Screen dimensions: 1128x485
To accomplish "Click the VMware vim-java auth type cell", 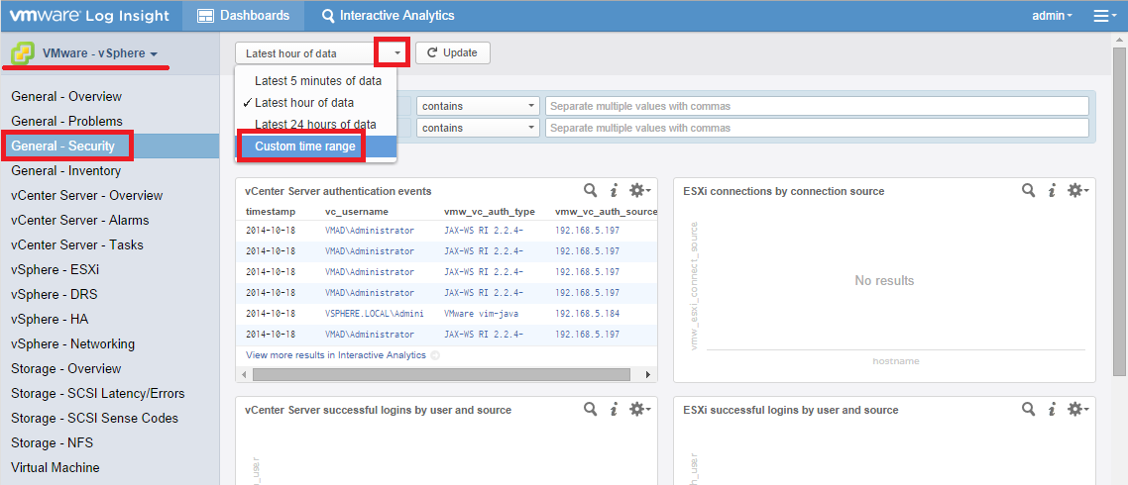I will click(x=482, y=314).
